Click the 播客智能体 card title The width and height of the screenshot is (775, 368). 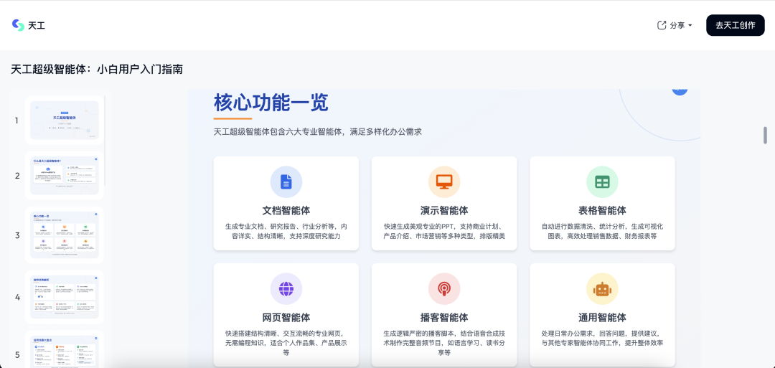coord(444,317)
